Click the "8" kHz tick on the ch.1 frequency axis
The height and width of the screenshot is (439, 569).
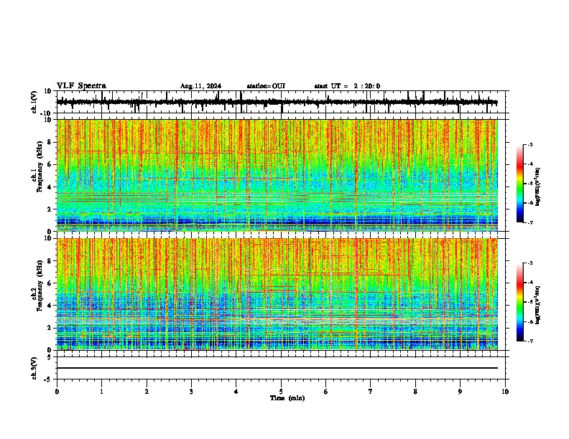point(50,142)
